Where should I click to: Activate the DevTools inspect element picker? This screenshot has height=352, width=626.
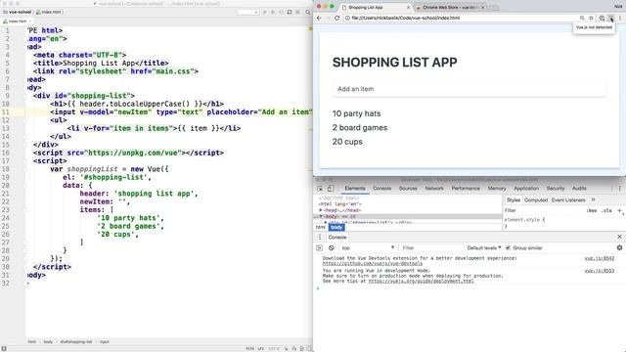[x=320, y=189]
